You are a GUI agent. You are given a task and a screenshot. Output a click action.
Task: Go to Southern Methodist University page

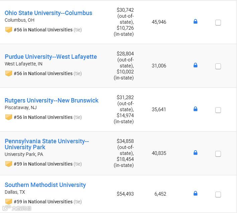pos(45,185)
